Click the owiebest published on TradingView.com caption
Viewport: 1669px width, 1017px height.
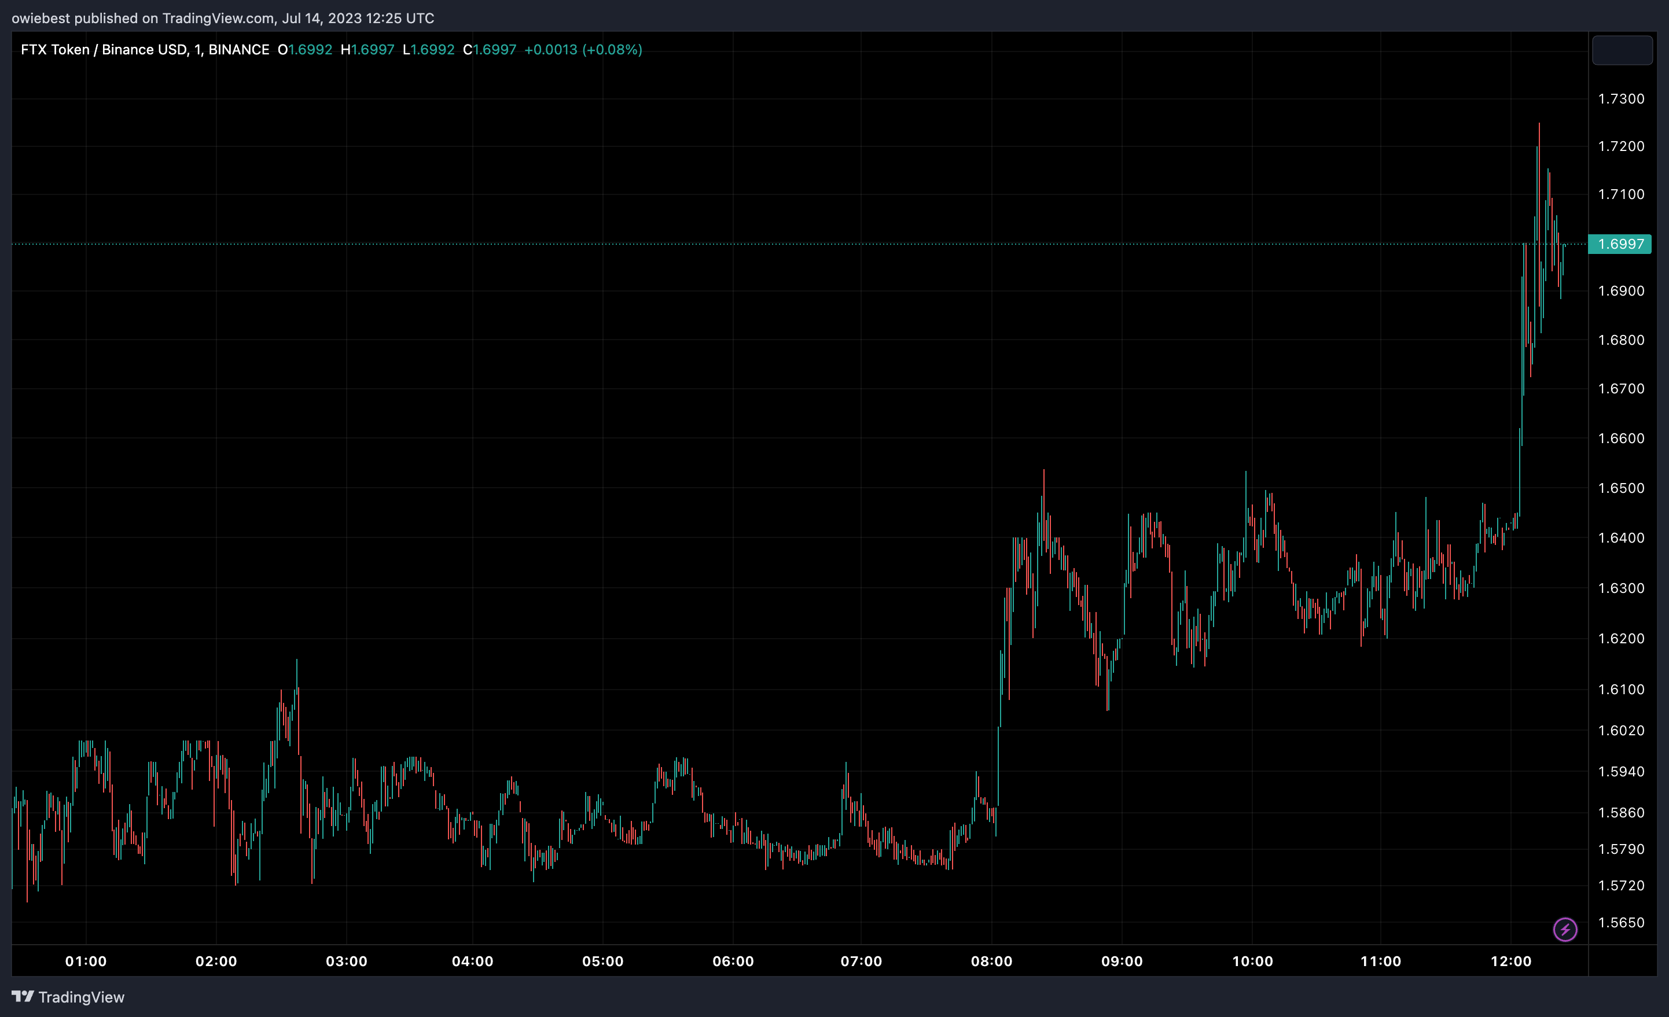pyautogui.click(x=223, y=19)
